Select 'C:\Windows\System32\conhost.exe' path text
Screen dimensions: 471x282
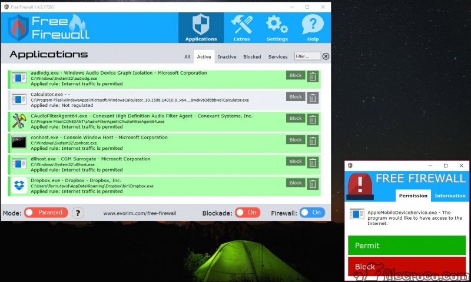(64, 143)
